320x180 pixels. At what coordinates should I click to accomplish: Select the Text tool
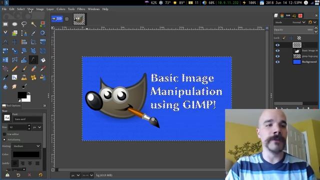tap(33, 60)
